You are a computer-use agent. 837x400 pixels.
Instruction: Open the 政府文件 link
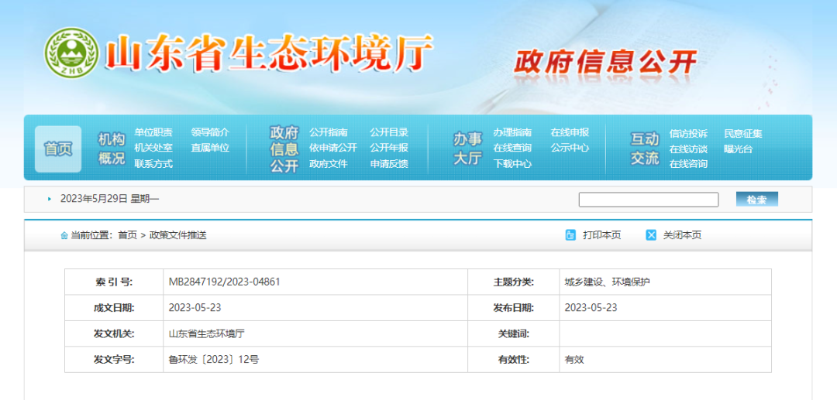329,164
